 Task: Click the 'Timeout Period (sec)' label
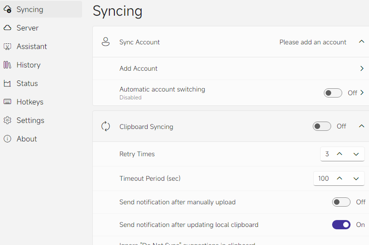[x=150, y=178]
